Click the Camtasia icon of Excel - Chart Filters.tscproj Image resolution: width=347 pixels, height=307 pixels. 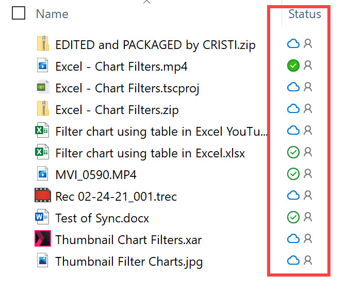point(43,87)
